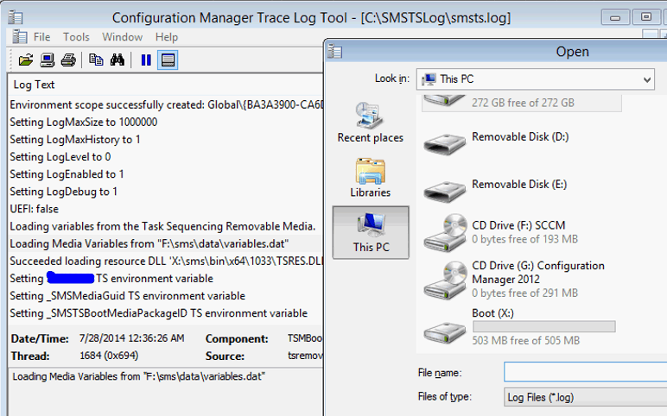Toggle the Show/Hide Details pane icon
Viewport: 667px width, 416px height.
click(x=168, y=60)
